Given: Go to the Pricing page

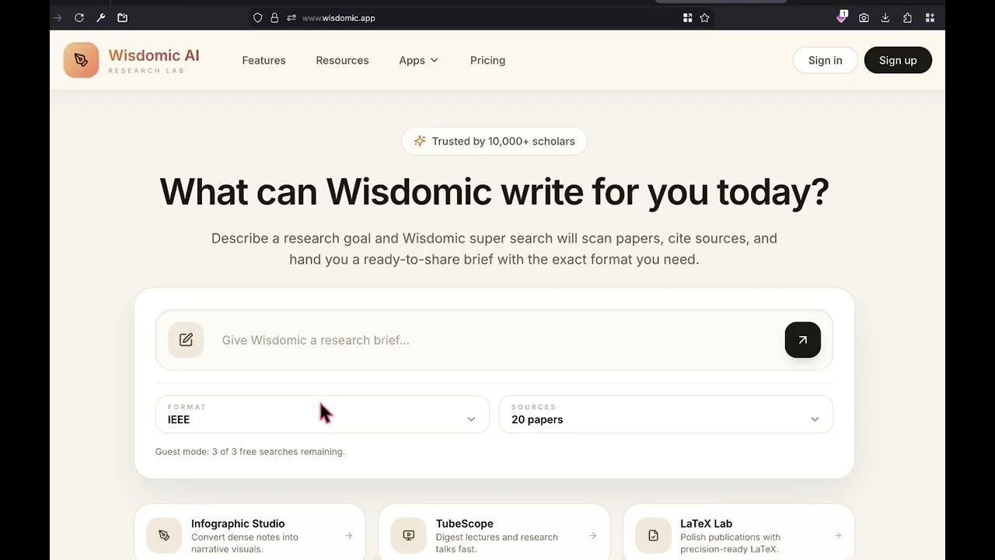Looking at the screenshot, I should [487, 60].
